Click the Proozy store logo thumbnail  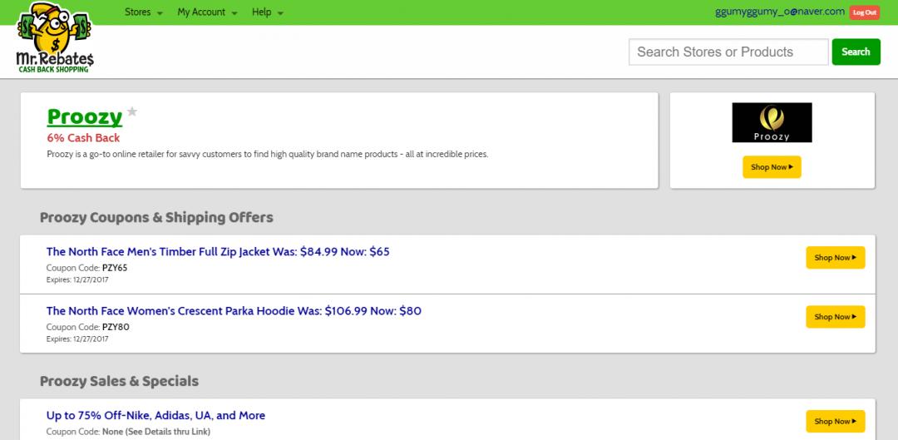coord(772,122)
